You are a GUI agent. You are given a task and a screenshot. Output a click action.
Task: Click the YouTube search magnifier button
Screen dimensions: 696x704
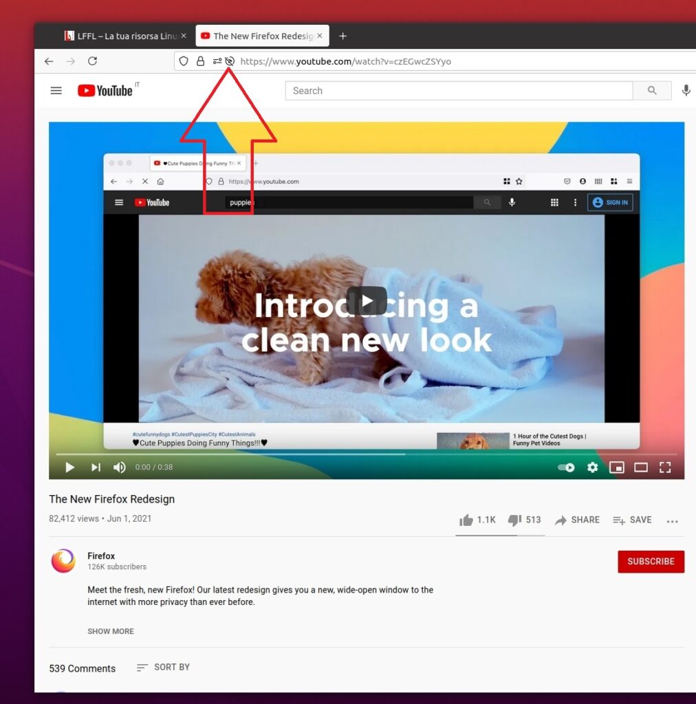pyautogui.click(x=652, y=91)
